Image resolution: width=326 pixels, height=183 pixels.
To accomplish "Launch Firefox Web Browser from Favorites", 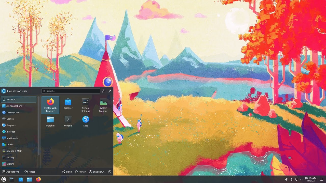I will 50,105.
